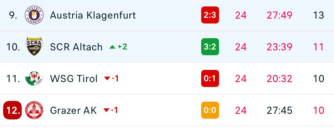334x129 pixels.
Task: Click the 27:49 goals value for Klagenfurt
Action: pyautogui.click(x=279, y=15)
